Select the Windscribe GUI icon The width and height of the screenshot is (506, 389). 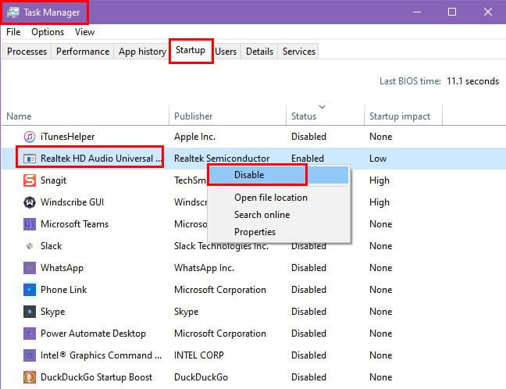pyautogui.click(x=30, y=202)
